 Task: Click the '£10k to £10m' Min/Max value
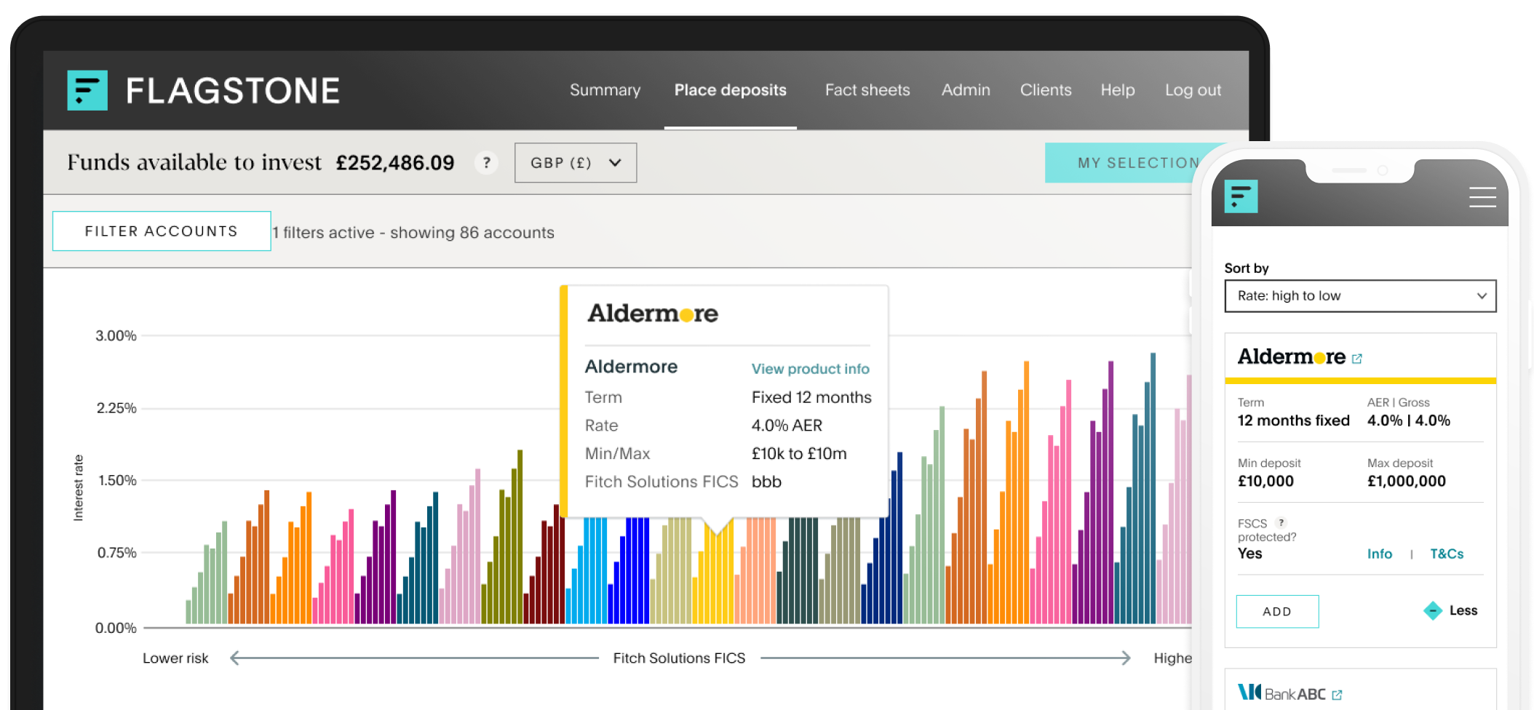799,453
